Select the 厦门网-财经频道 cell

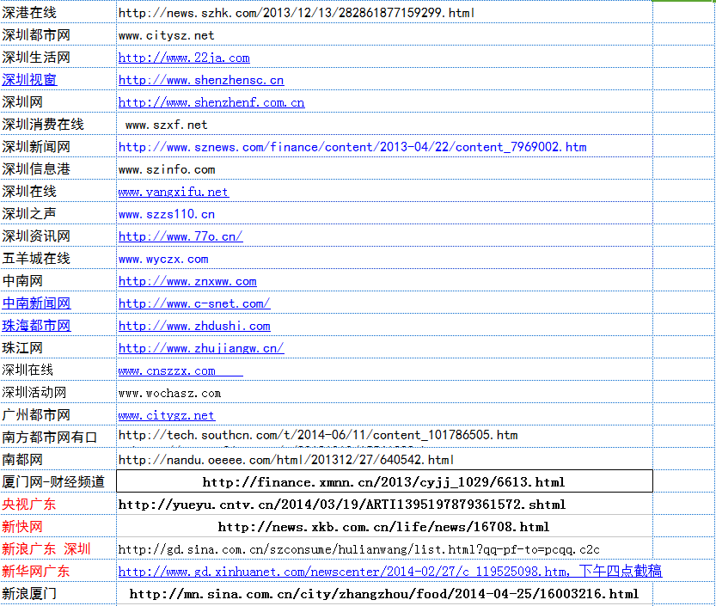[x=58, y=481]
